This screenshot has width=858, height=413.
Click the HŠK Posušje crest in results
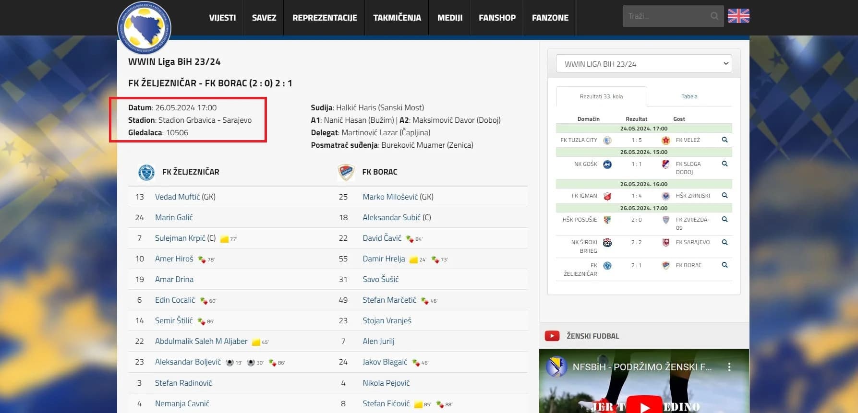pos(607,220)
